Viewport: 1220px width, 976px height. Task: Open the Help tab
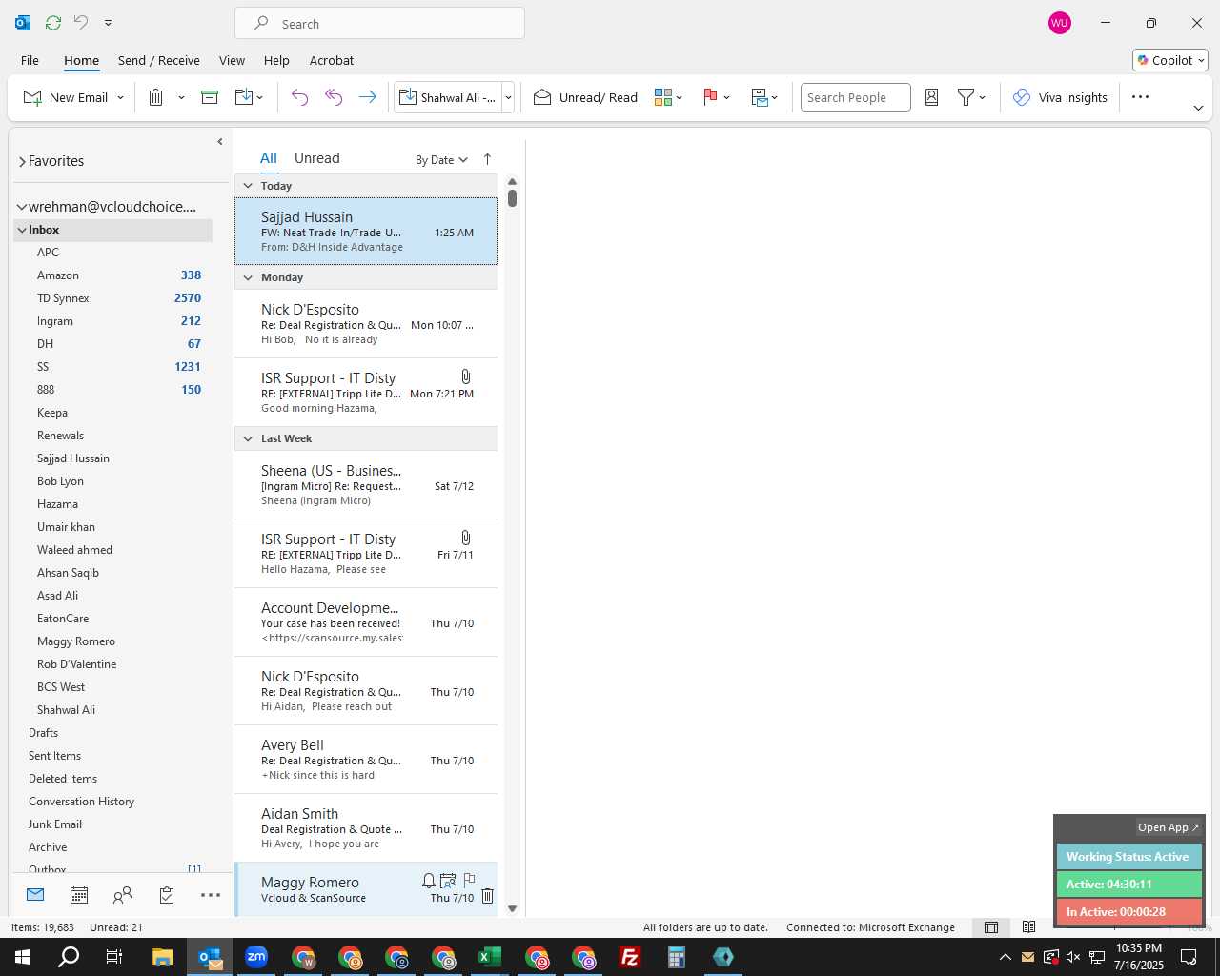[276, 60]
